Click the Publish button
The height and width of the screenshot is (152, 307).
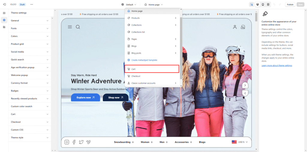point(290,4)
